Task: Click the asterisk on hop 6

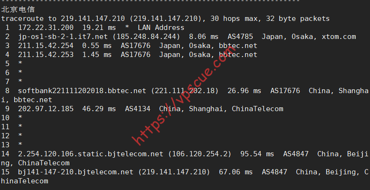Action: (20, 73)
